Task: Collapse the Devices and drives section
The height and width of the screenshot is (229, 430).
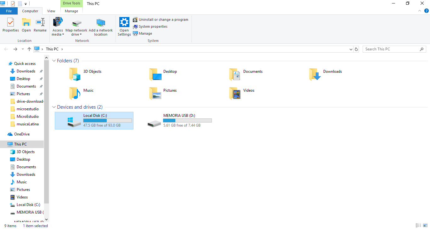Action: pos(54,107)
